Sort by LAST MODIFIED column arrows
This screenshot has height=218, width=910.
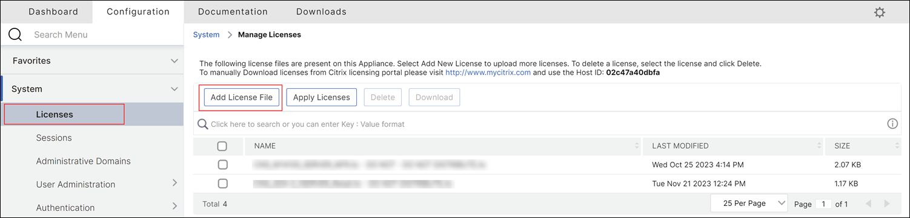tap(819, 146)
